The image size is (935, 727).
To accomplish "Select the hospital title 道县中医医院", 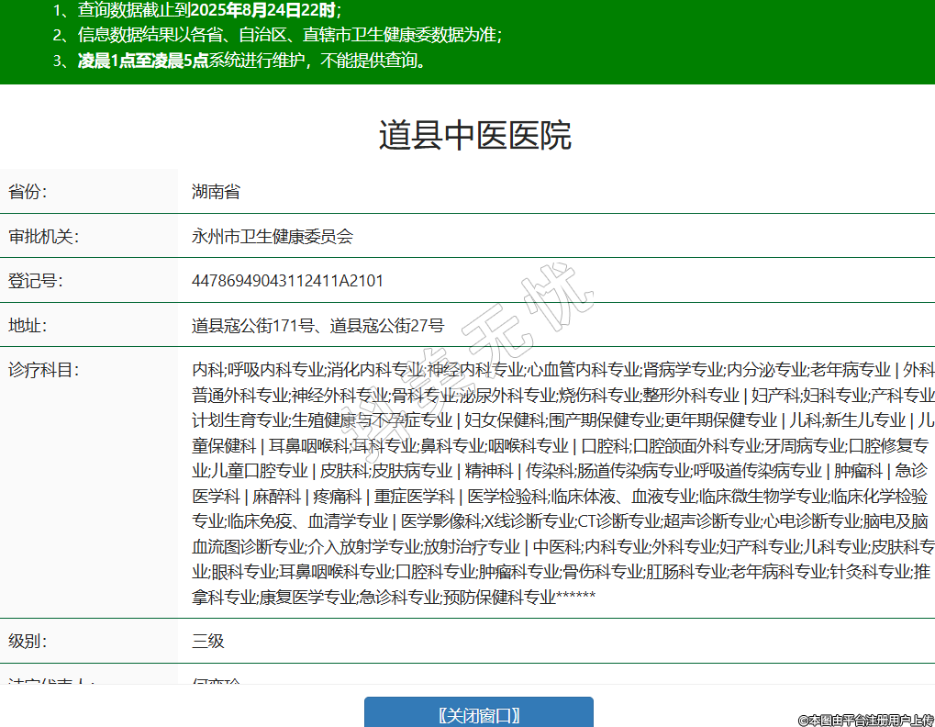I will [474, 136].
